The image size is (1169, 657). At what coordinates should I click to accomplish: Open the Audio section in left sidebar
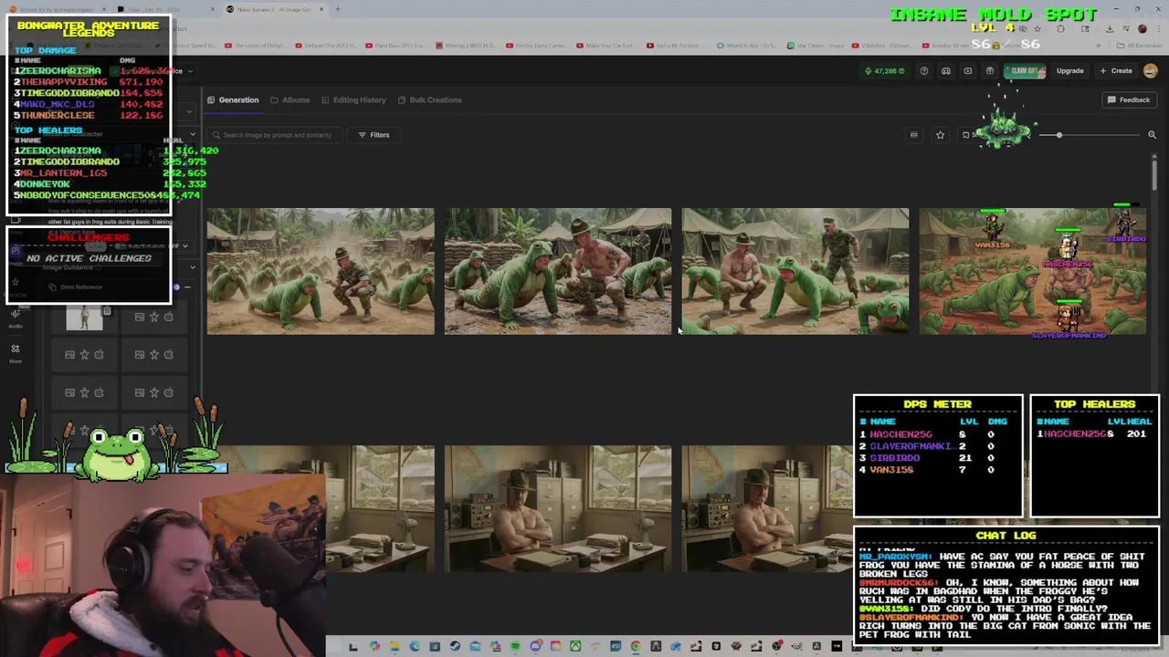tap(16, 318)
